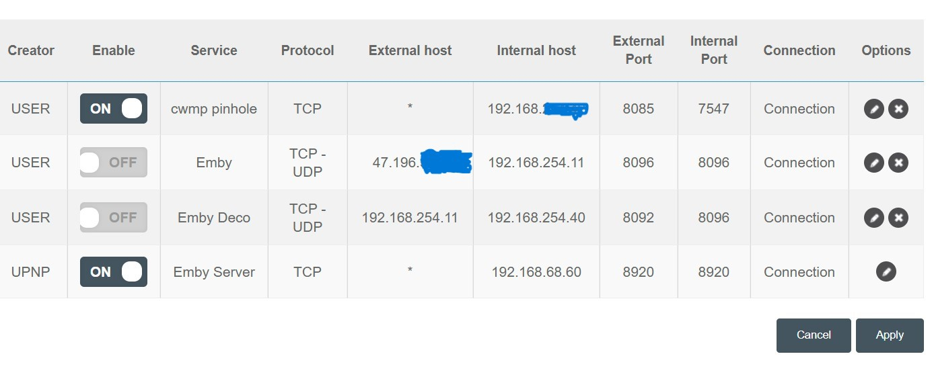Viewport: 934px width, 385px height.
Task: Turn on the Emby Deco toggle
Action: coord(114,218)
